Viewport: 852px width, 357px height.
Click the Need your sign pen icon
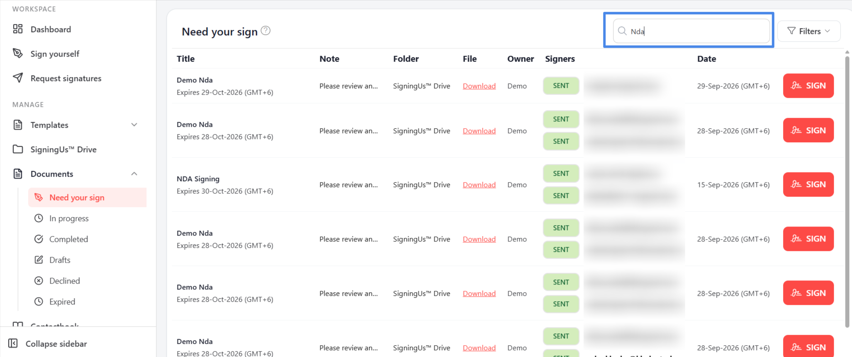point(39,197)
